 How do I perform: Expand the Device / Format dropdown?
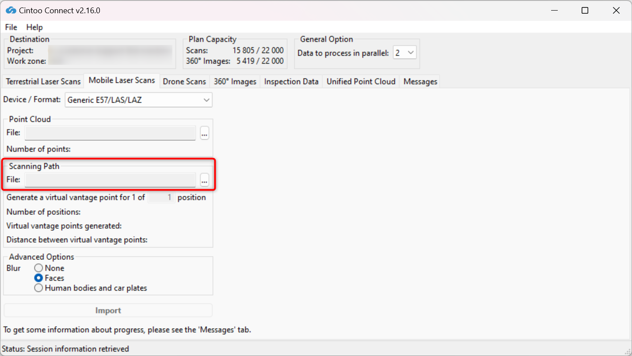click(x=139, y=100)
